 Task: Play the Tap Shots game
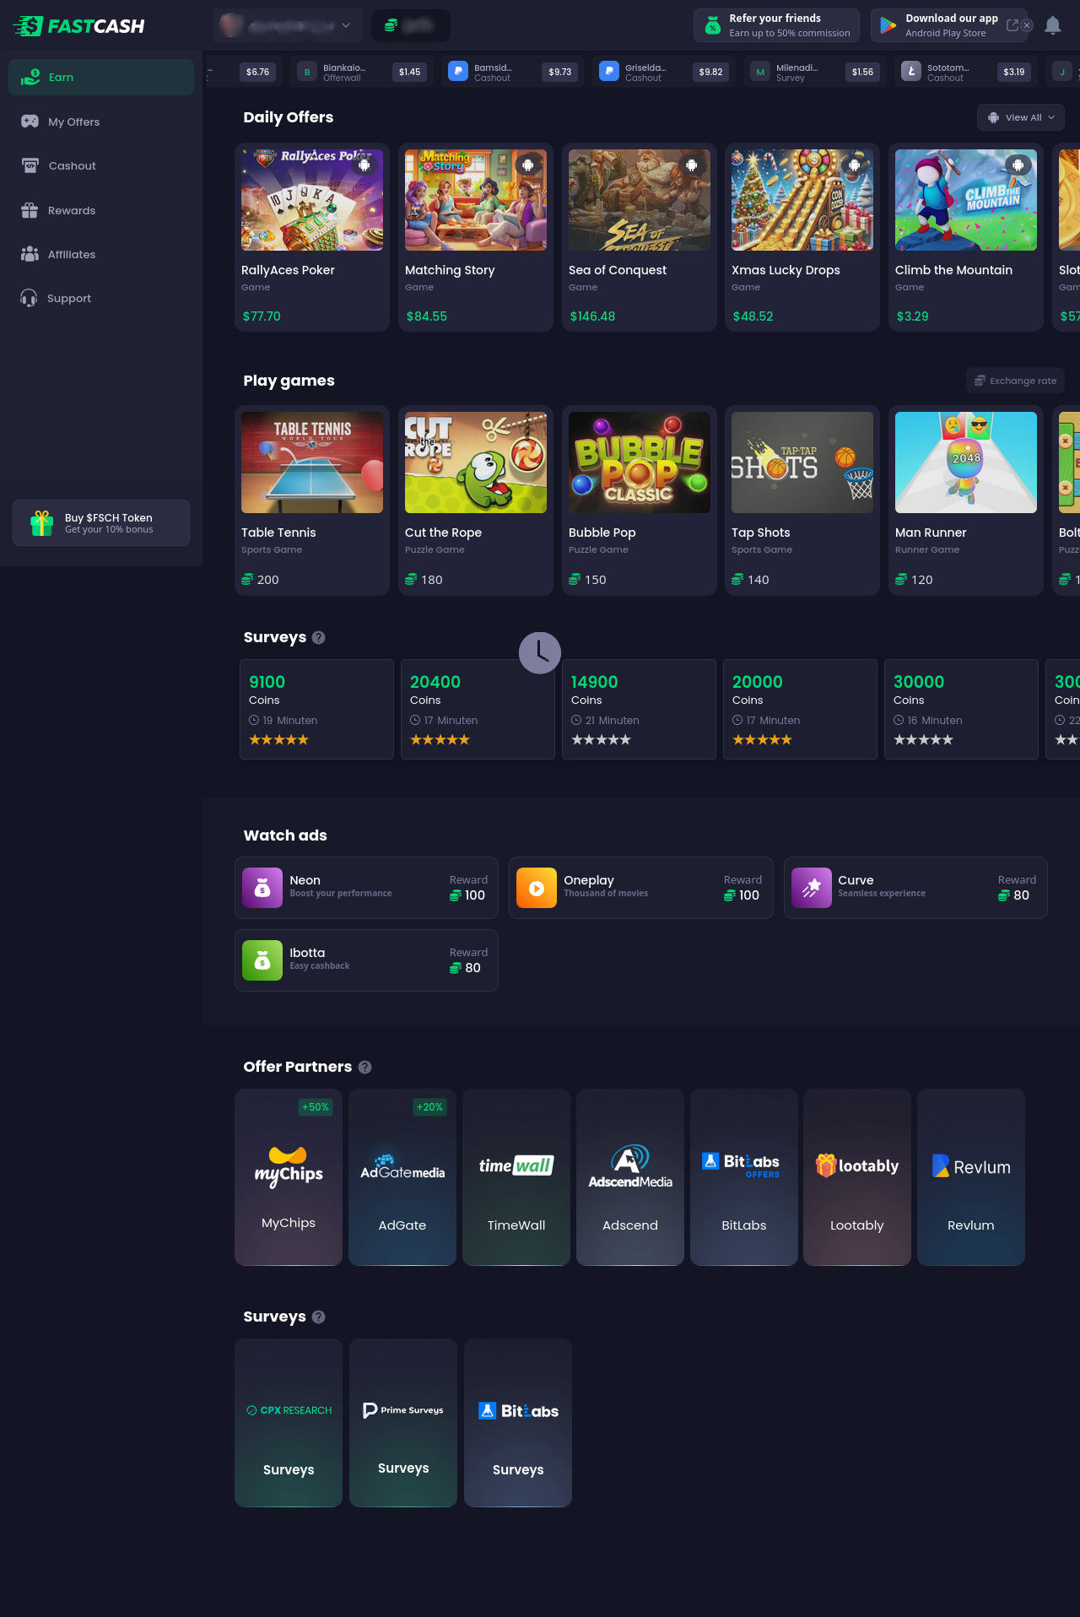pos(802,500)
